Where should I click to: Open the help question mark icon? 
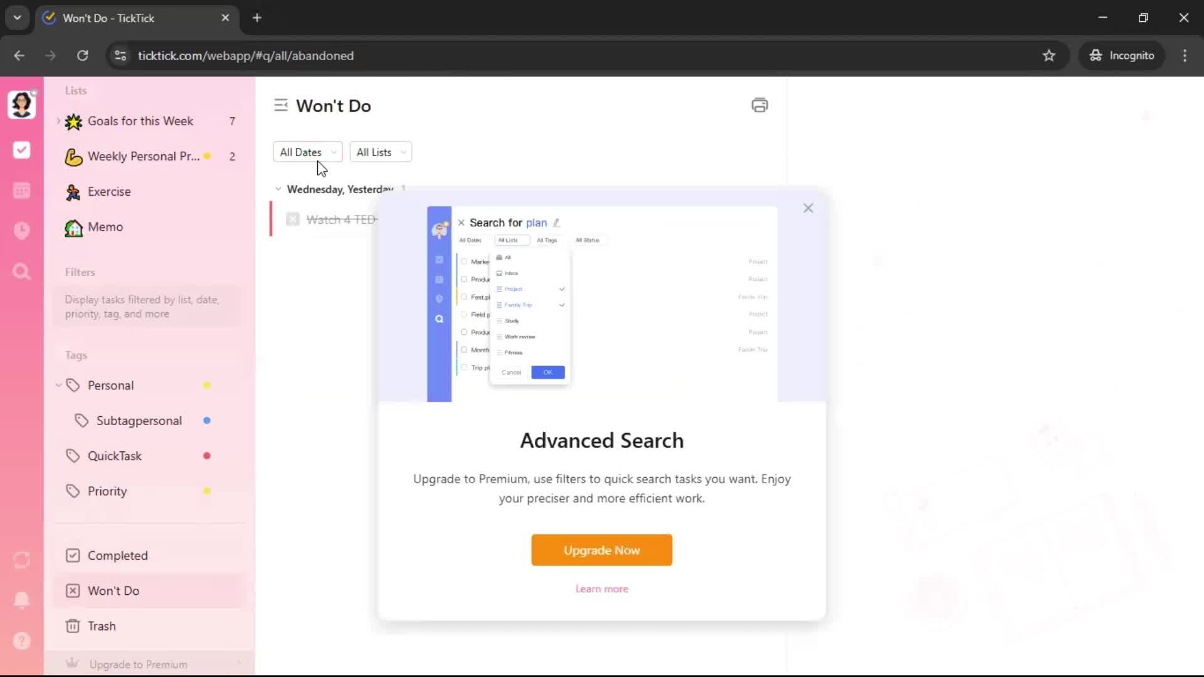click(x=21, y=641)
